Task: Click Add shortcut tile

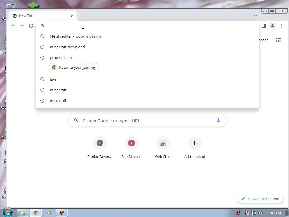Action: tap(195, 148)
